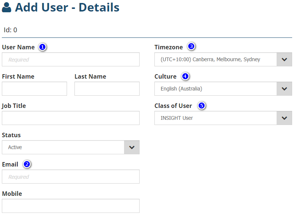Click the numbered marker 4 beside Culture
The image size is (294, 214).
pos(185,76)
